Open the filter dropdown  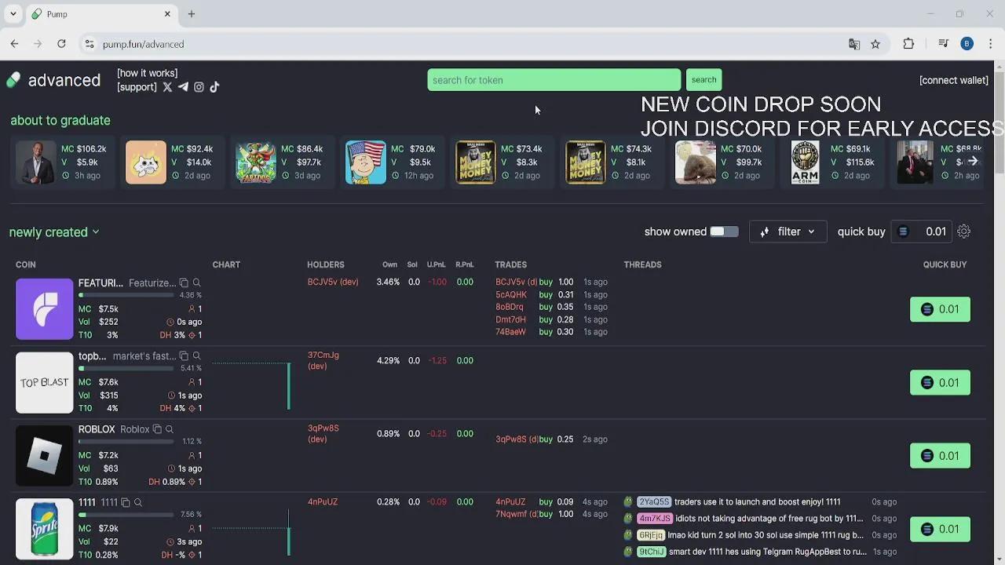click(788, 231)
